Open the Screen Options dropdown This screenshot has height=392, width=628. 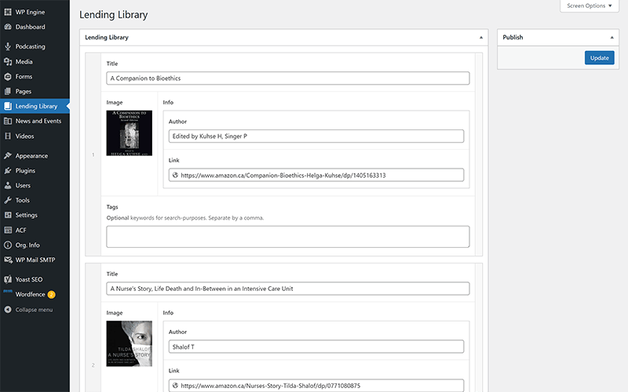point(589,5)
